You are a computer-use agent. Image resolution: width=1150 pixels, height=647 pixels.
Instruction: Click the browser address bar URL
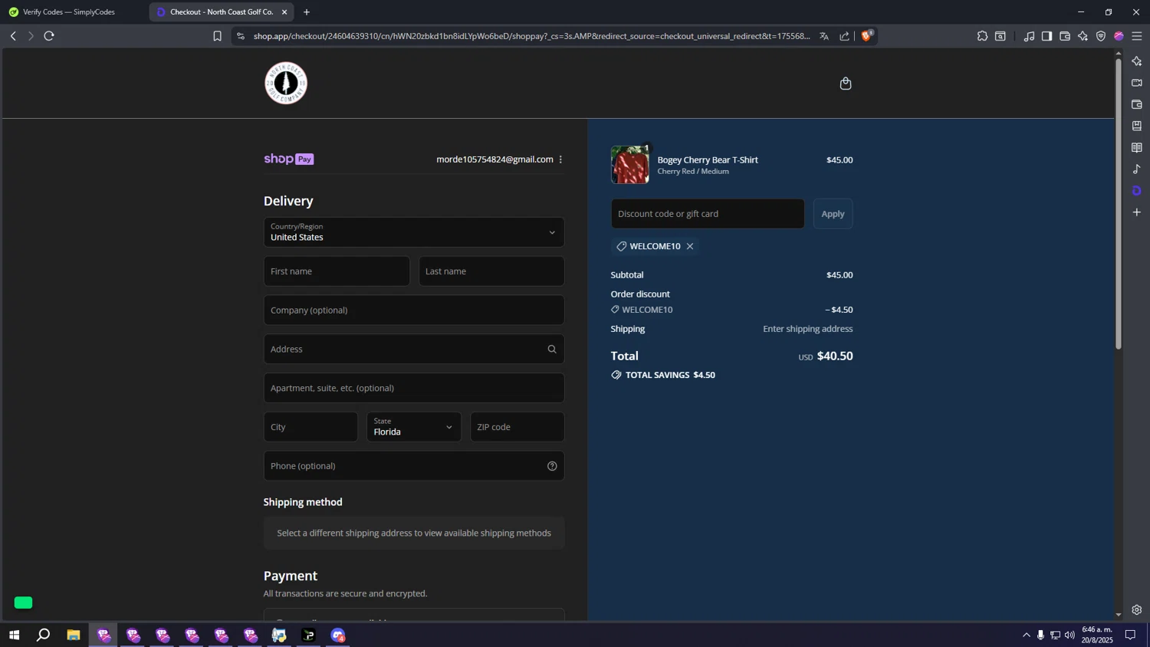coord(531,36)
